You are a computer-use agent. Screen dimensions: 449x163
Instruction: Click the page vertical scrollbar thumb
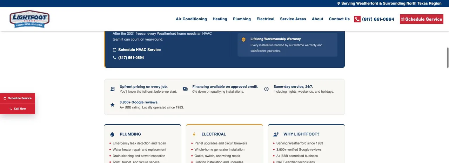(447, 57)
